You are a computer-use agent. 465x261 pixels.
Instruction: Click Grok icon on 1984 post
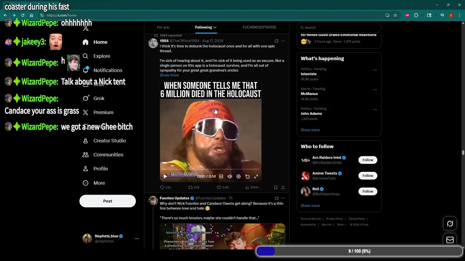276,41
